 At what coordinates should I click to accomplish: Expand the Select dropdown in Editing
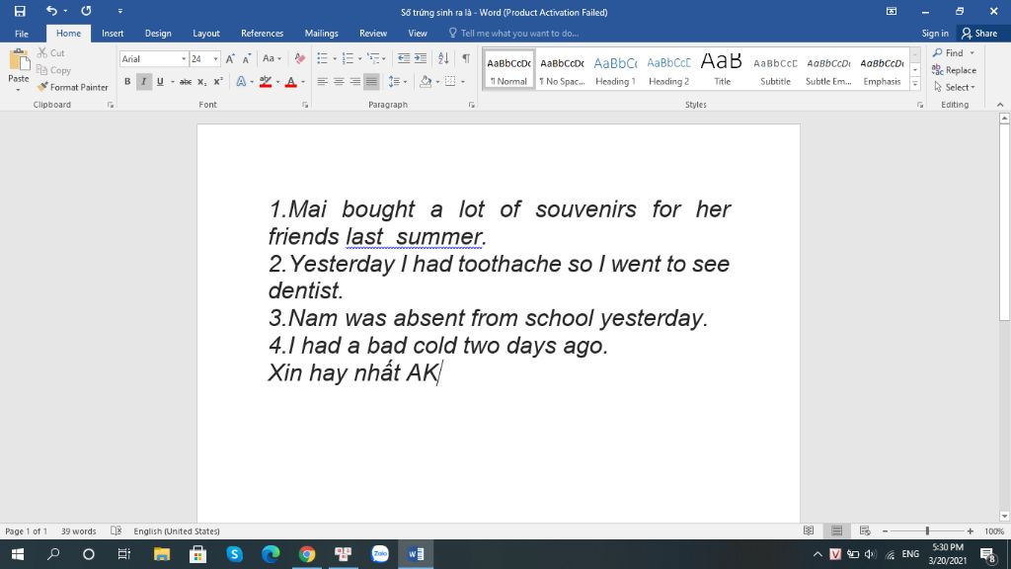[955, 87]
